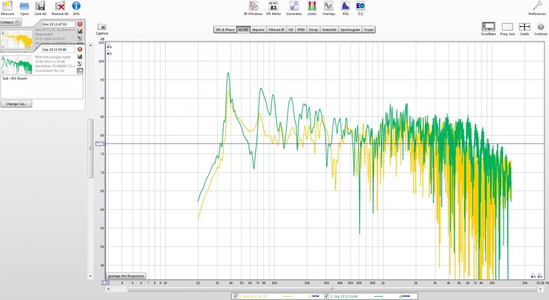Switch to the GD tab
The width and height of the screenshot is (549, 300).
pos(291,30)
